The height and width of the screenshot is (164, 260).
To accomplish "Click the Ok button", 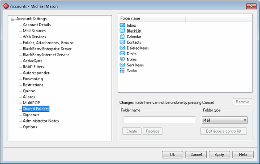I will tap(172, 155).
